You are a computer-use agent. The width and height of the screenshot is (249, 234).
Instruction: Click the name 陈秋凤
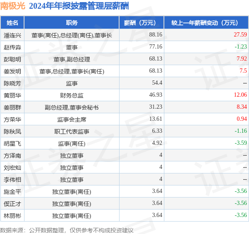tap(12, 132)
